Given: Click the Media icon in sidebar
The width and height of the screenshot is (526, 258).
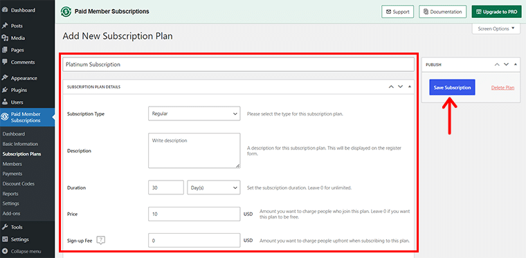Looking at the screenshot, I should [5, 38].
